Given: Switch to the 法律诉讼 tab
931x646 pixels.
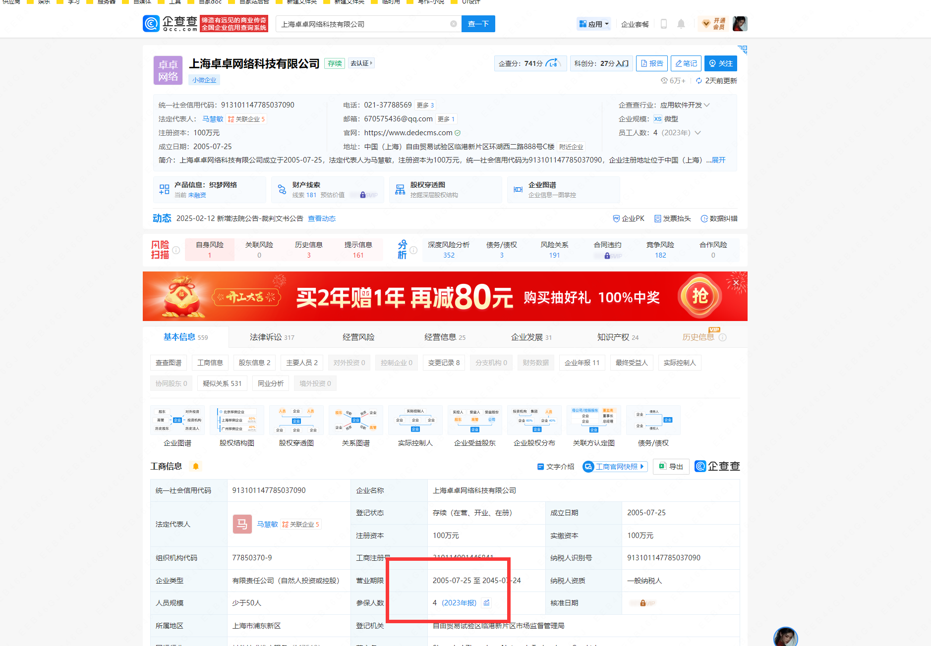Looking at the screenshot, I should pos(272,337).
